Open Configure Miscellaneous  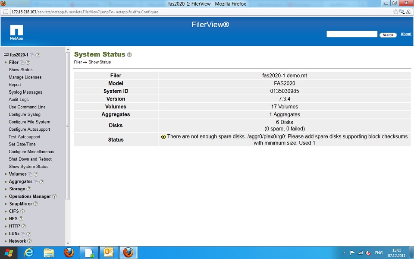tap(31, 152)
